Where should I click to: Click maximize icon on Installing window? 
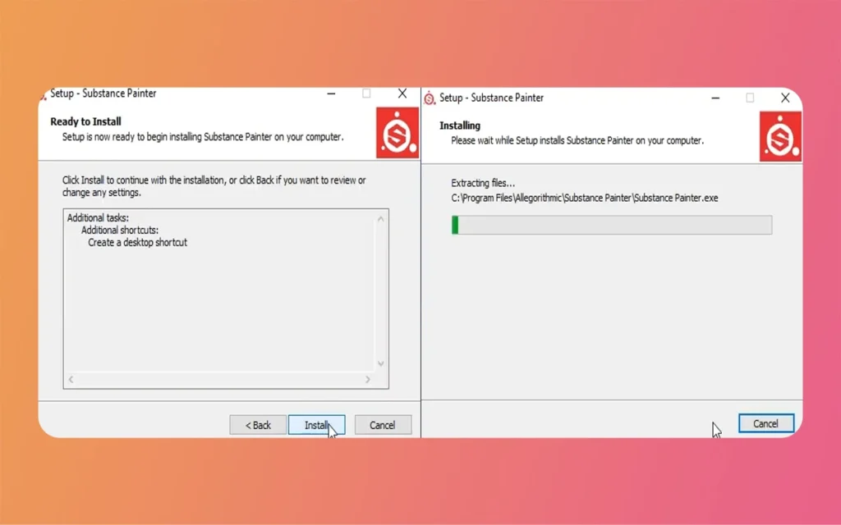(750, 98)
